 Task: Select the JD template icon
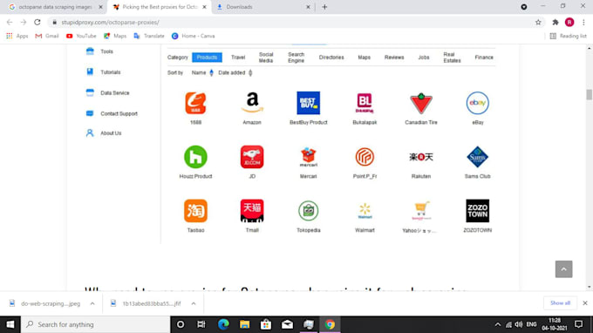click(252, 157)
